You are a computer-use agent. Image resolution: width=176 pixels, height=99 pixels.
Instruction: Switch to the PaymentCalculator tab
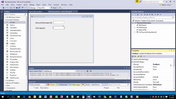[x=35, y=12]
